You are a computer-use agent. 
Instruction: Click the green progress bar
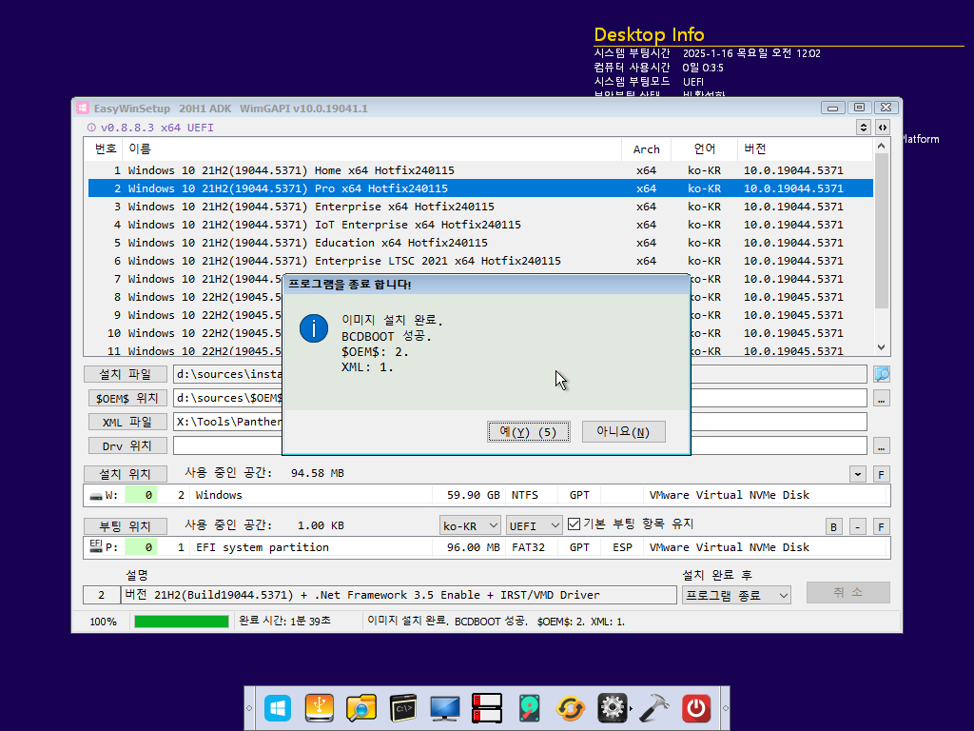[x=182, y=622]
